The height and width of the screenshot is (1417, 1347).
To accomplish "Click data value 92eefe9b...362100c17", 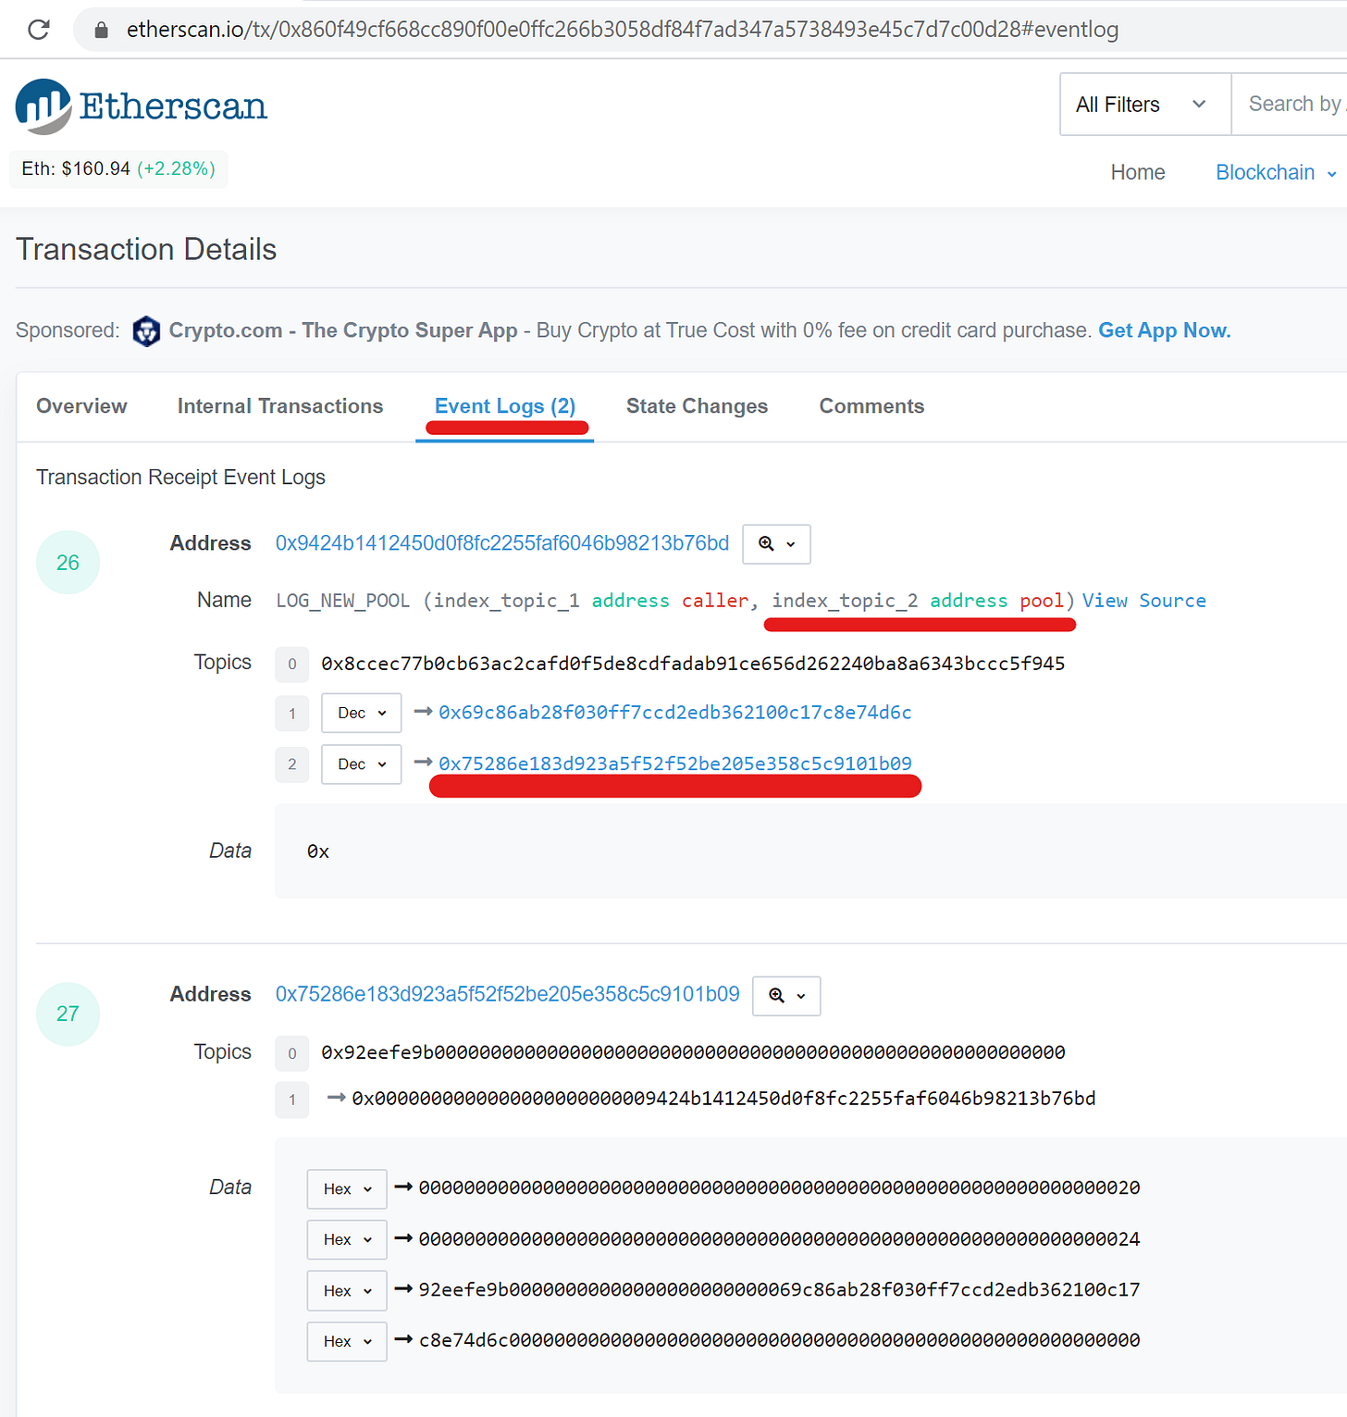I will [x=779, y=1290].
